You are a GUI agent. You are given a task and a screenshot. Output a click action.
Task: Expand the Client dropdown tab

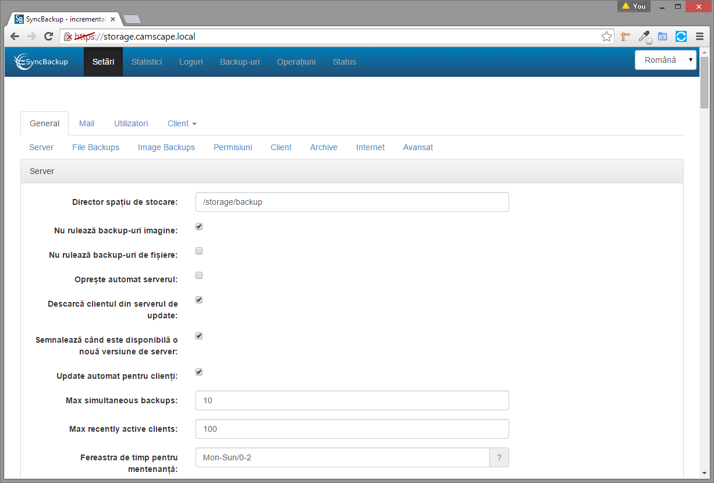coord(182,123)
